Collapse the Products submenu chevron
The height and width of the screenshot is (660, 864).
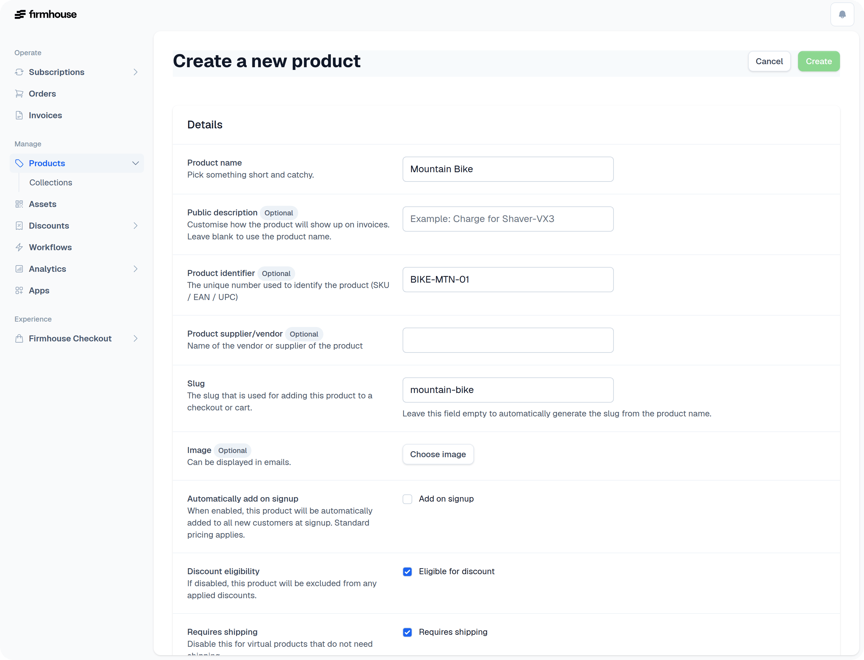point(136,163)
